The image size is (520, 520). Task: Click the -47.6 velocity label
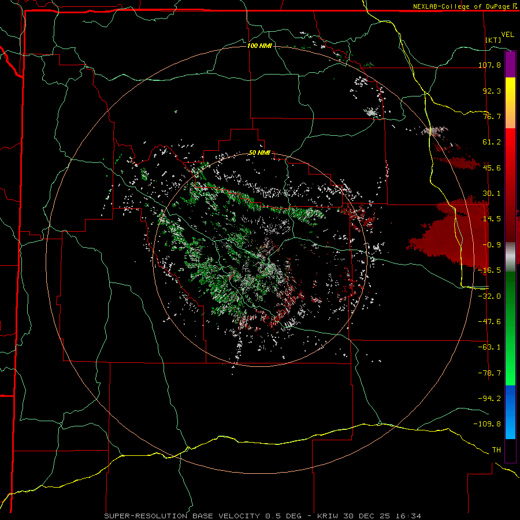[489, 322]
